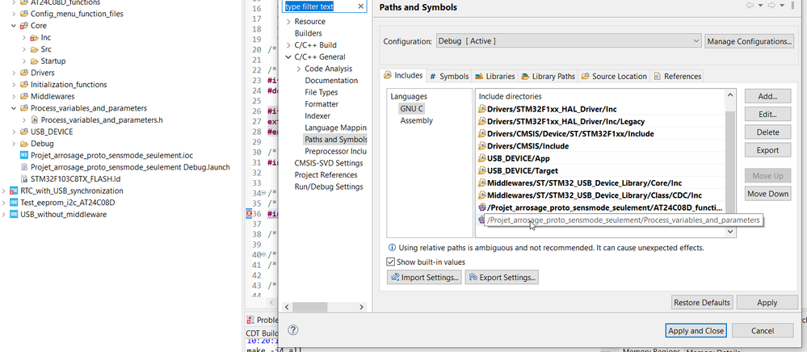The image size is (807, 352).
Task: Click the USB_DEVICE folder icon
Action: (x=24, y=132)
